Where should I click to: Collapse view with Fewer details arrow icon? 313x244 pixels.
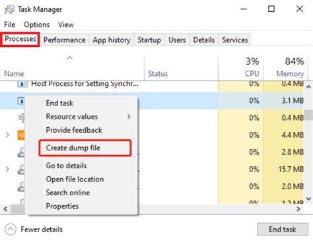tap(11, 229)
